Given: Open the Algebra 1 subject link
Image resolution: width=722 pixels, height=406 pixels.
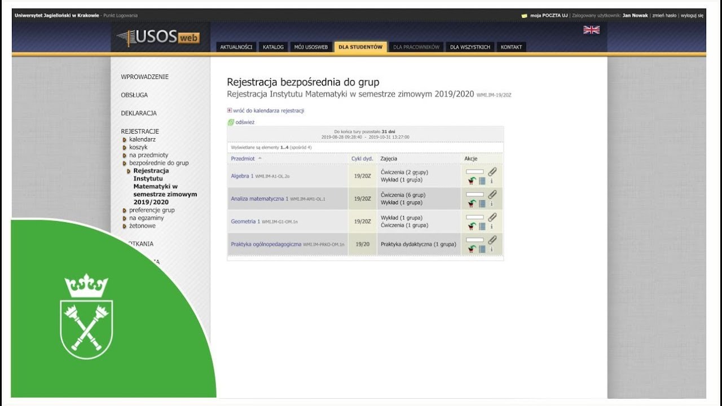Looking at the screenshot, I should tap(242, 176).
